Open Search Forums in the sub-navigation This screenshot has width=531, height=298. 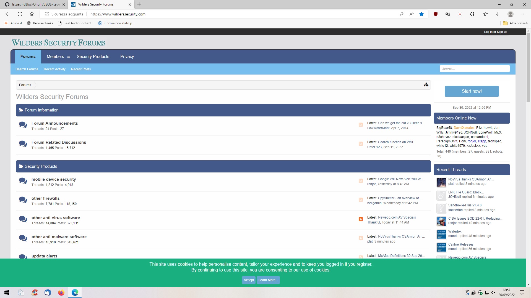[27, 69]
